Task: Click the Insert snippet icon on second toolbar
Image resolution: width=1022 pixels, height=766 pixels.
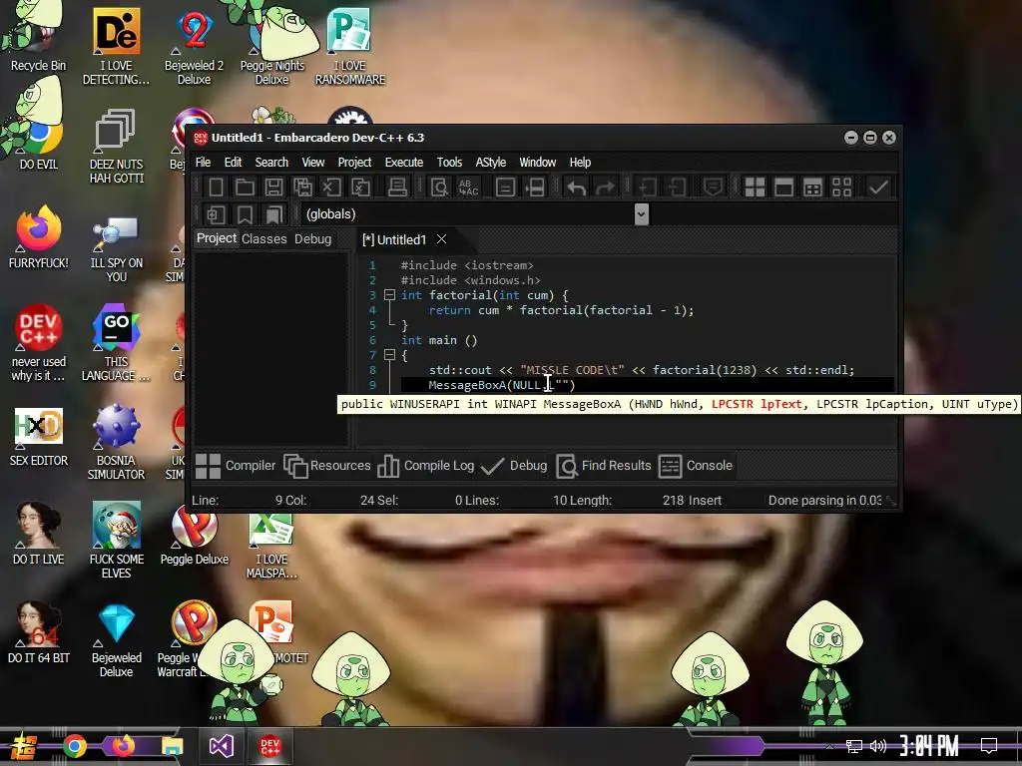Action: 216,214
